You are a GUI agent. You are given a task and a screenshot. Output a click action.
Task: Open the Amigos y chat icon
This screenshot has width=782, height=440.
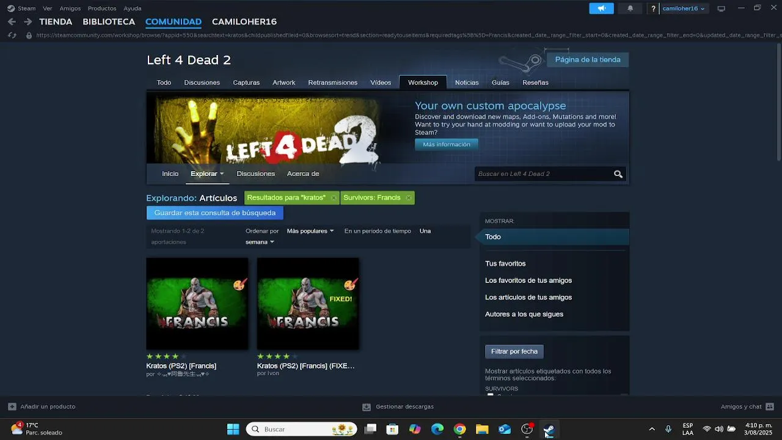(x=770, y=406)
